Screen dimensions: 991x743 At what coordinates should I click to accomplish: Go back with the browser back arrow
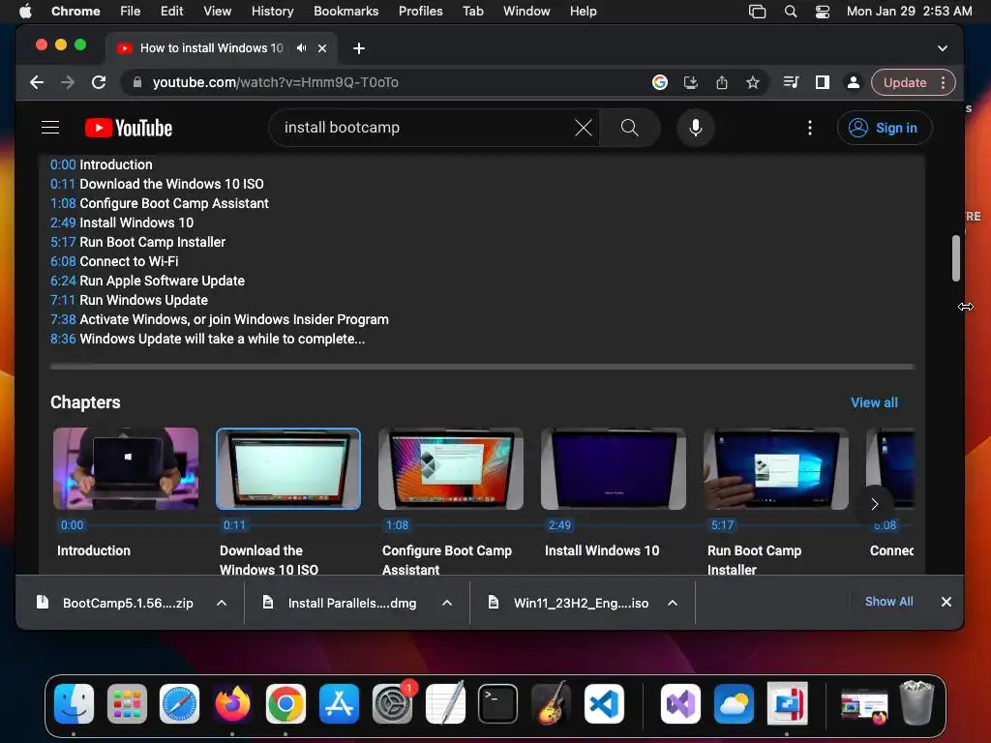(x=37, y=82)
